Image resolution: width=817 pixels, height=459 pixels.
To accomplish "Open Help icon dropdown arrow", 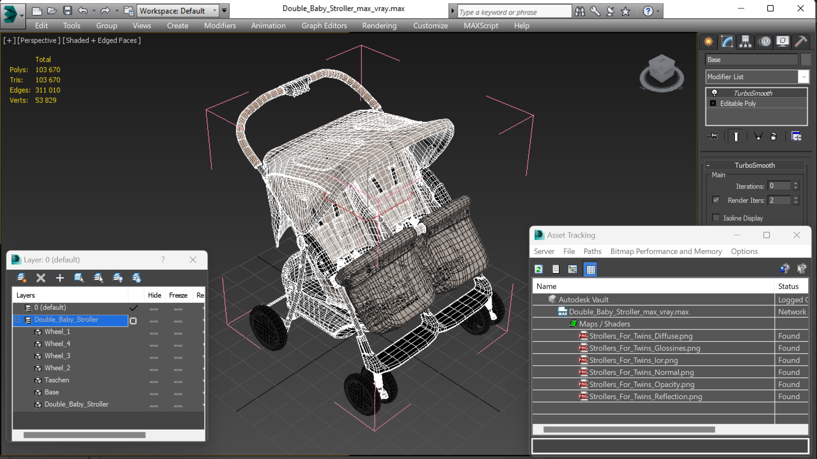I will pyautogui.click(x=658, y=11).
